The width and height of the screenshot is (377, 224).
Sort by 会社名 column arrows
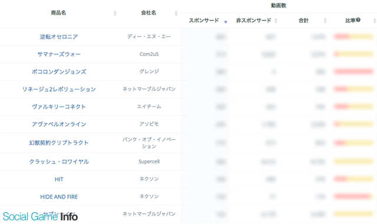[176, 13]
